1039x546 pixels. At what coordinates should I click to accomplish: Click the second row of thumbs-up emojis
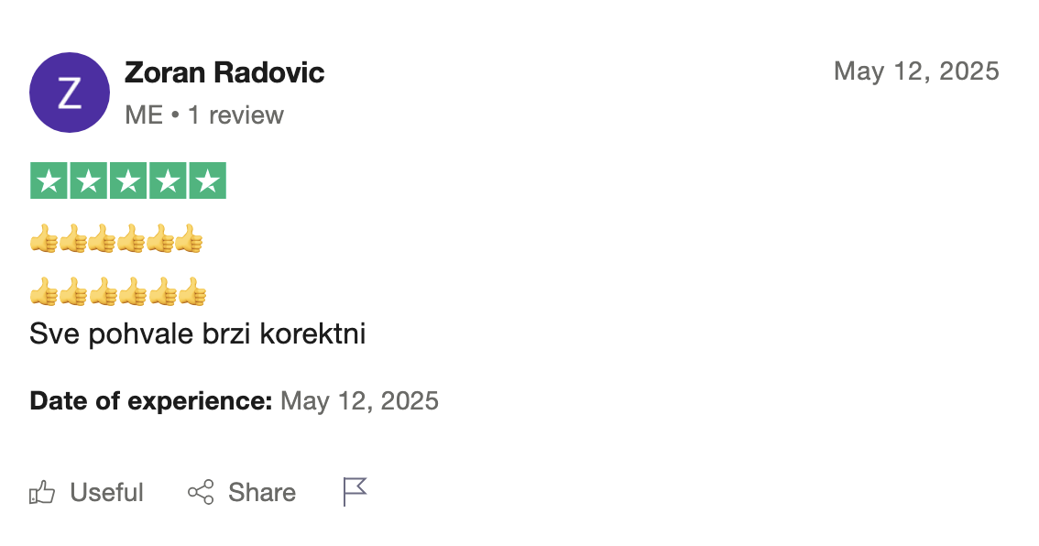pyautogui.click(x=118, y=294)
